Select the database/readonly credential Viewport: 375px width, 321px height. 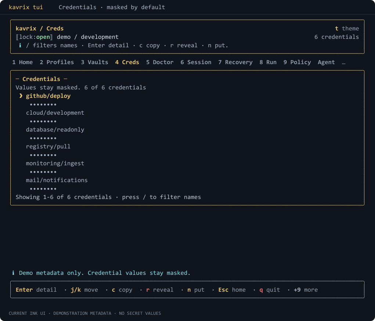click(55, 130)
